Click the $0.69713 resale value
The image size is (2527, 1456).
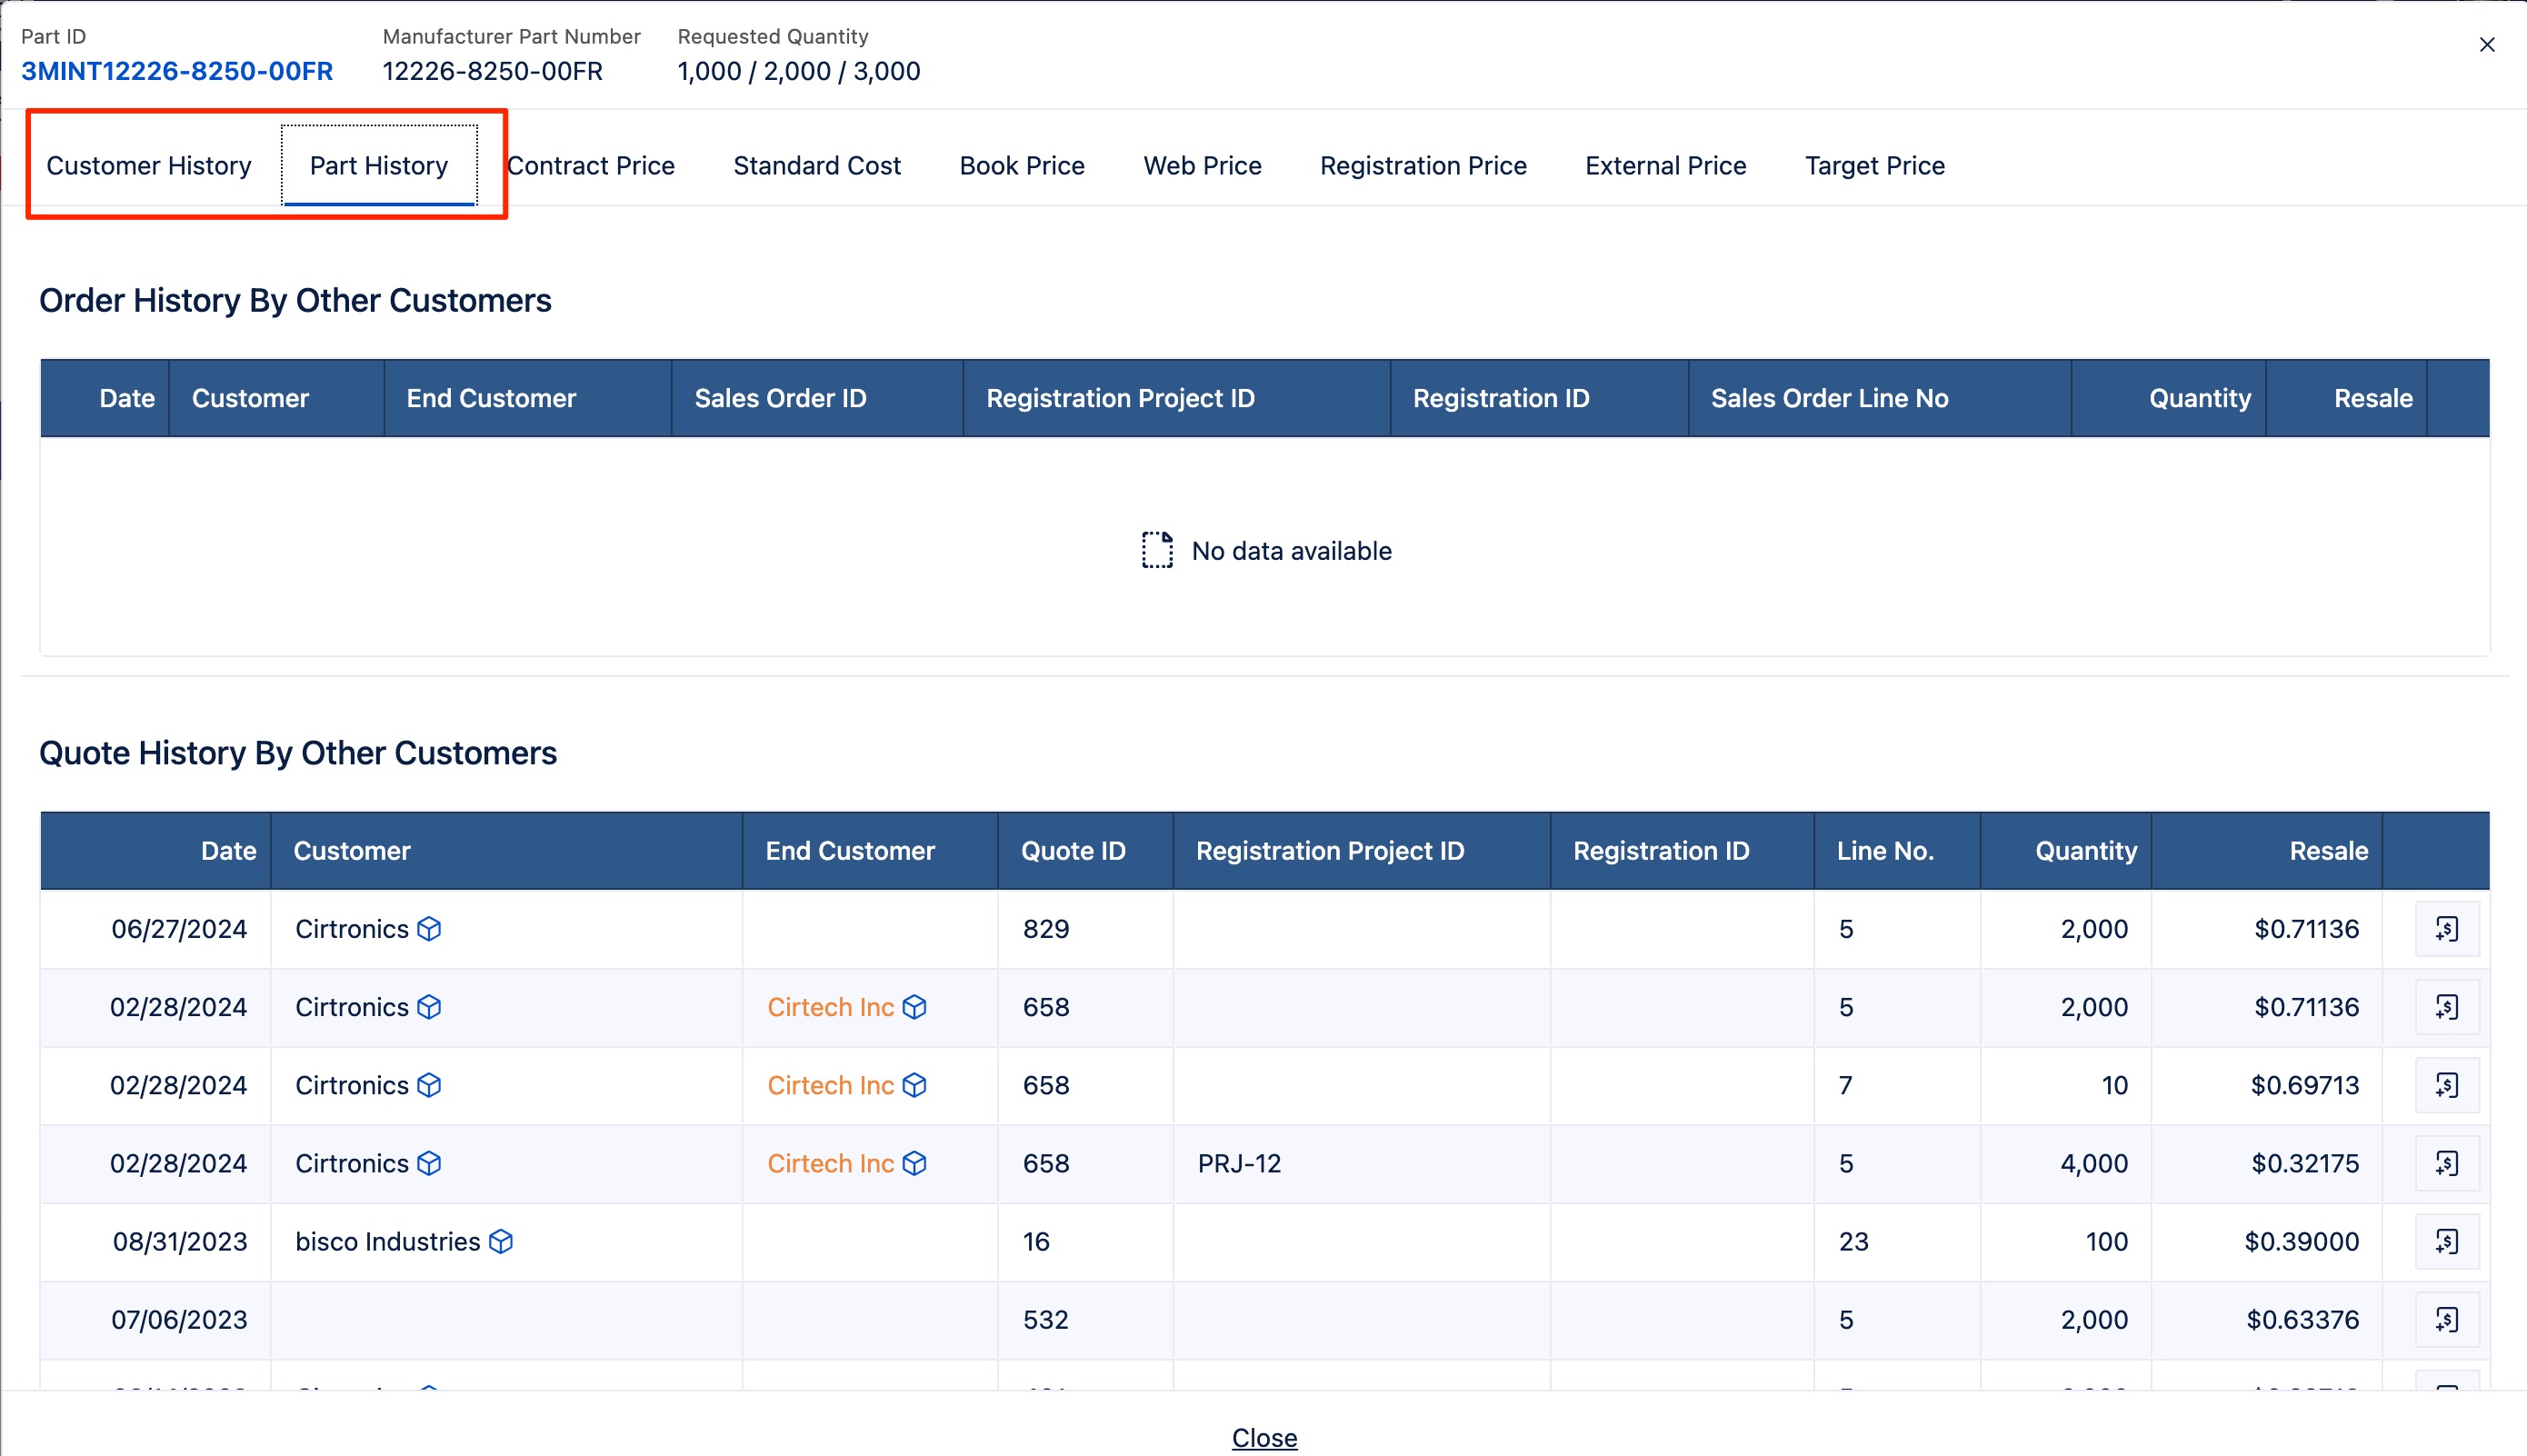(x=2305, y=1085)
